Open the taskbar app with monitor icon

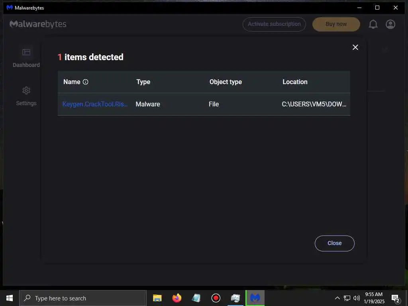235,298
